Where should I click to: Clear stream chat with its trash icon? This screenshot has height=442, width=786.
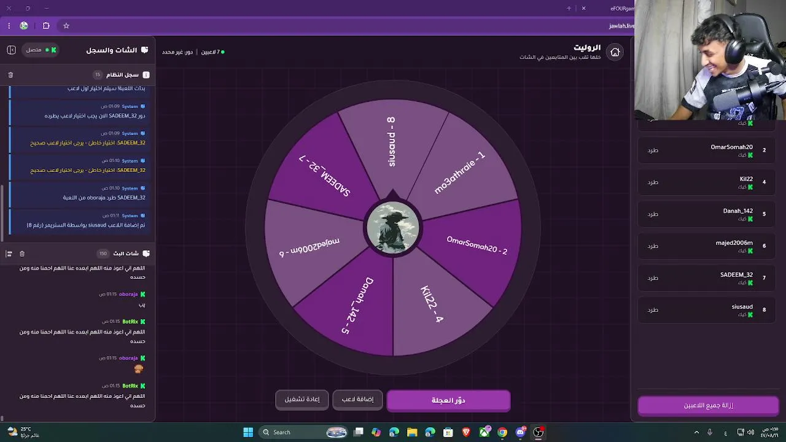click(22, 254)
